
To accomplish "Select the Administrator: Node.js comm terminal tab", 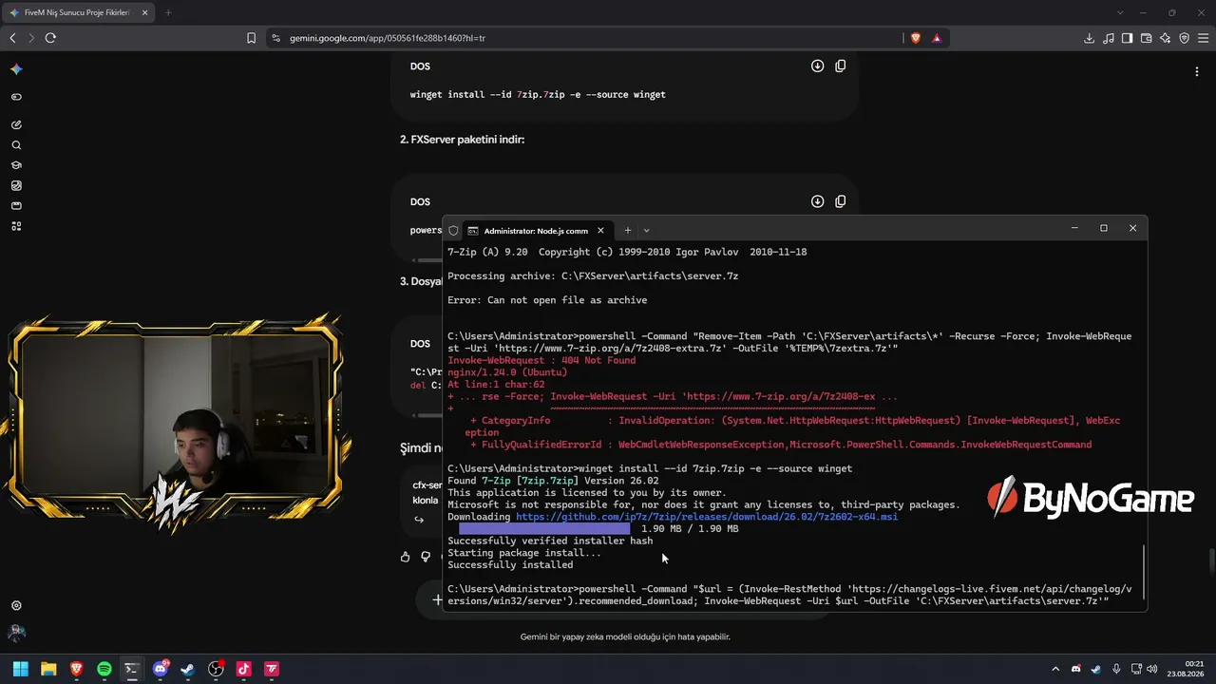I will click(535, 230).
